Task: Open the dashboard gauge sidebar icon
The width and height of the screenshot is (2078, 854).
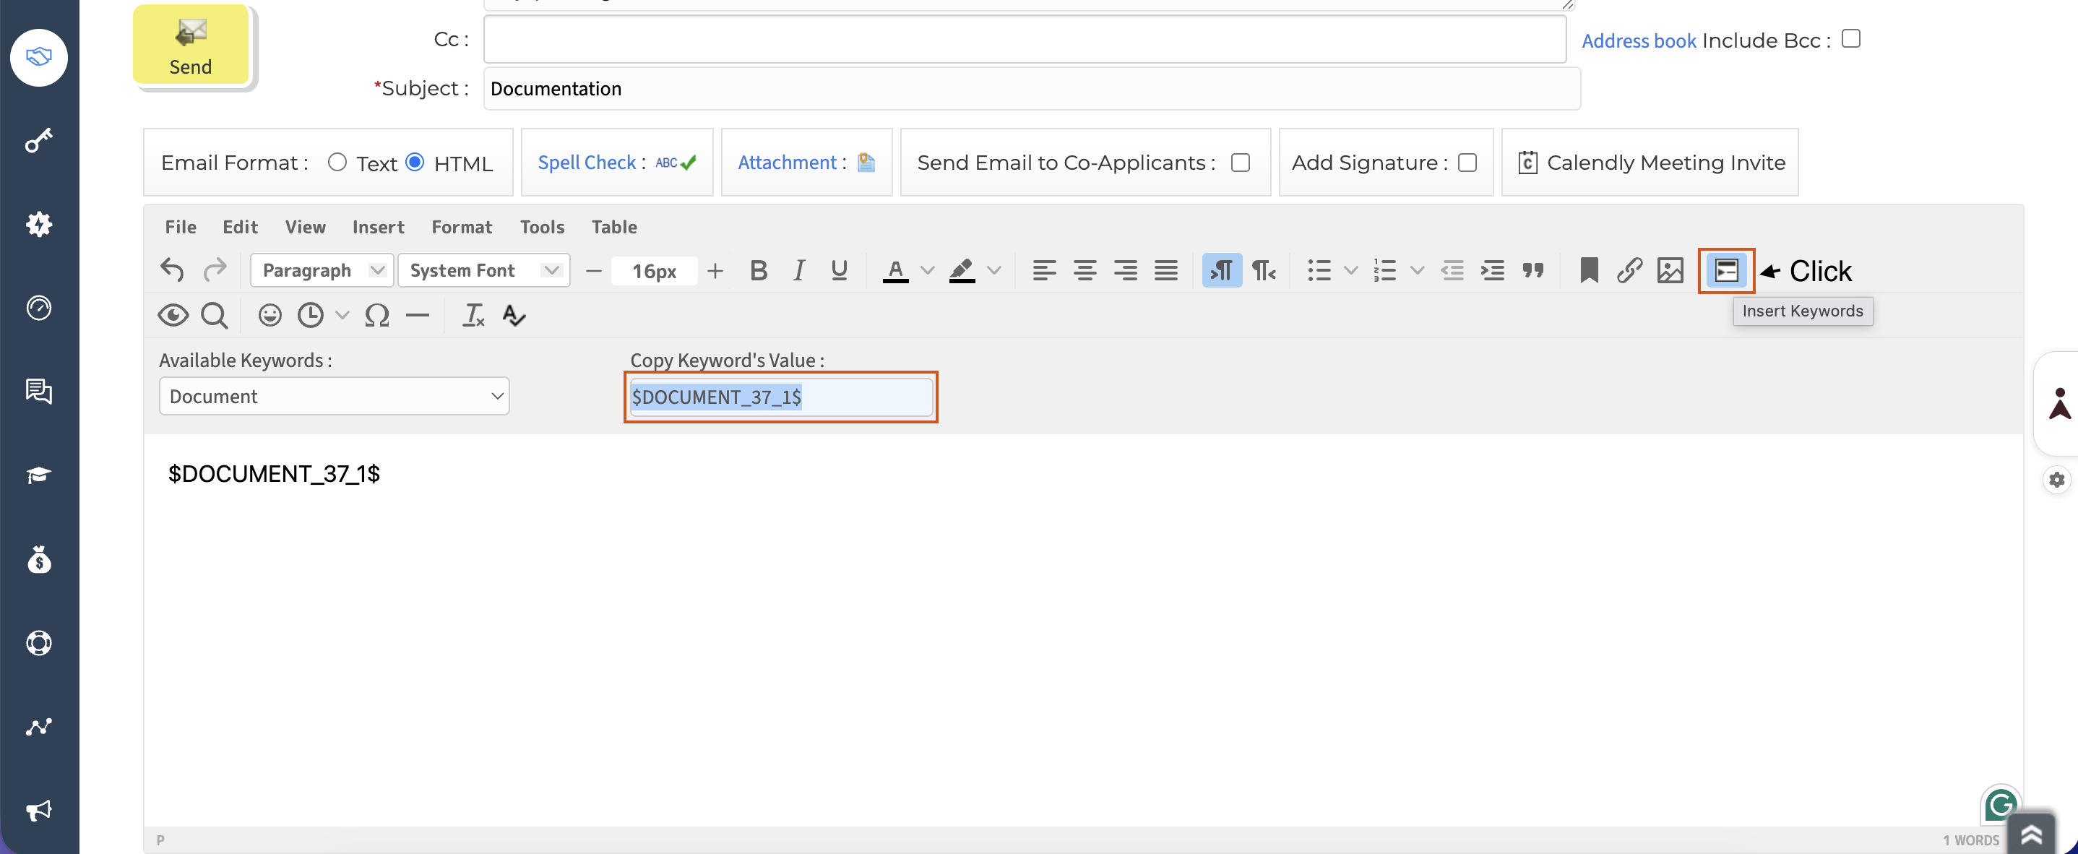Action: tap(39, 308)
